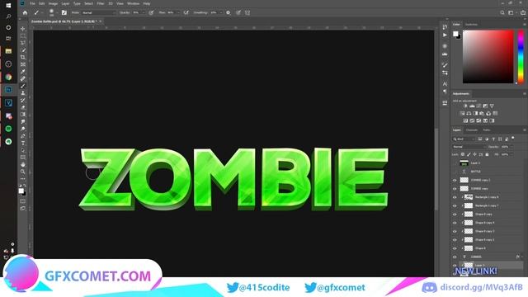Switch to the Paths tab
528x297 pixels.
(x=487, y=130)
